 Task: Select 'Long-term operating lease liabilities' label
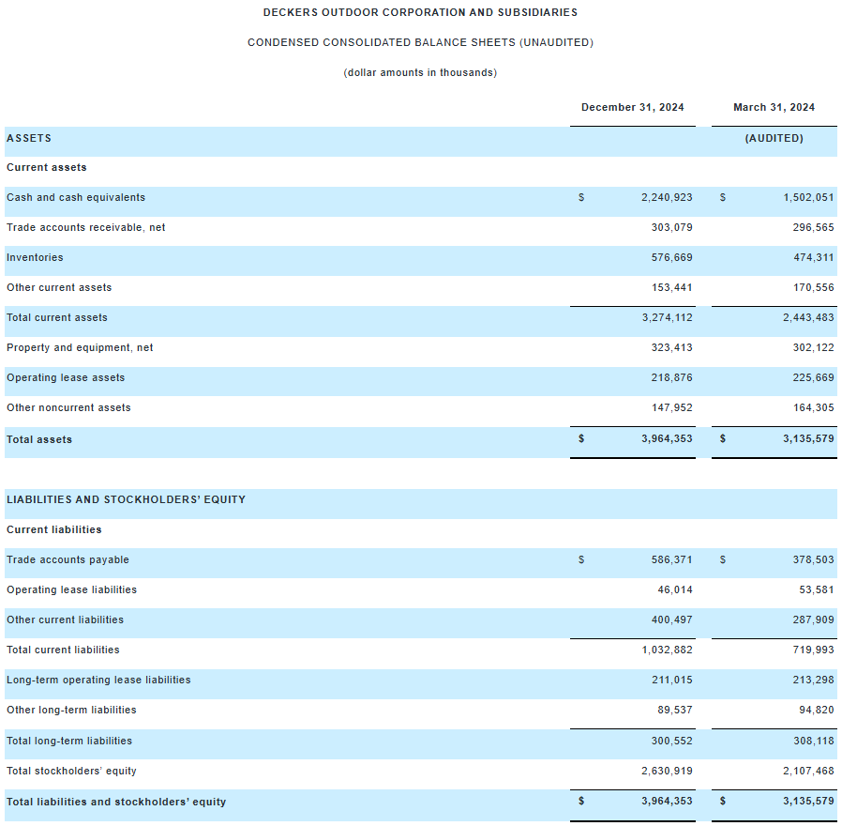pyautogui.click(x=98, y=681)
